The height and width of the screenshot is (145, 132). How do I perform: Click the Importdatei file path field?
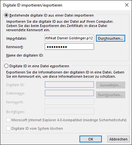(x=69, y=38)
